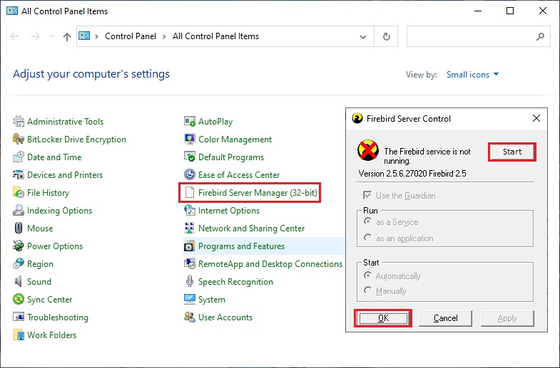Open the Sync Center icon
This screenshot has width=560, height=368.
pyautogui.click(x=19, y=299)
